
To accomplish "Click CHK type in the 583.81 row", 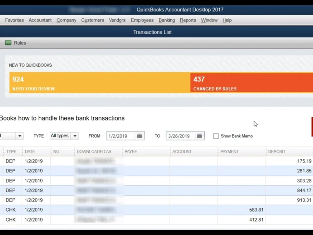I will (11, 210).
